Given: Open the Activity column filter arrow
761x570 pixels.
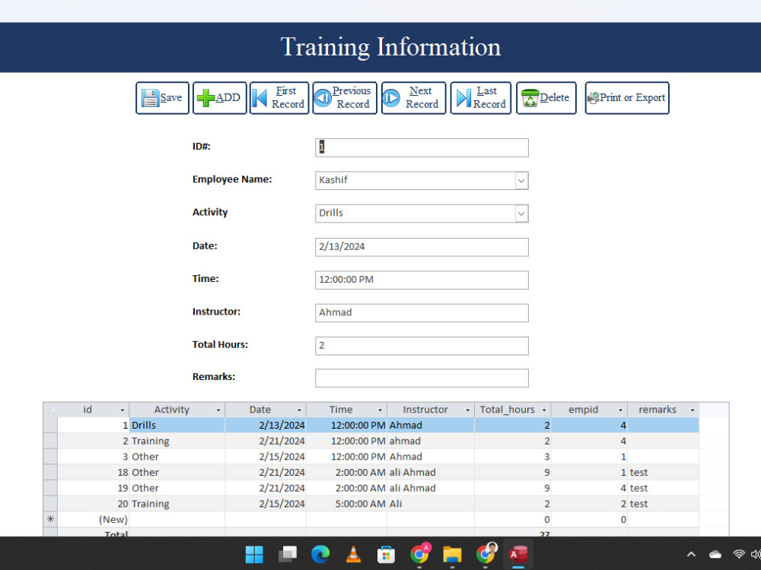Looking at the screenshot, I should [x=218, y=410].
